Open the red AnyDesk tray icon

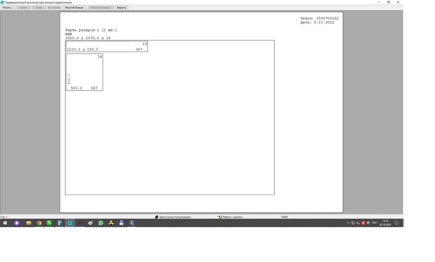pyautogui.click(x=363, y=223)
